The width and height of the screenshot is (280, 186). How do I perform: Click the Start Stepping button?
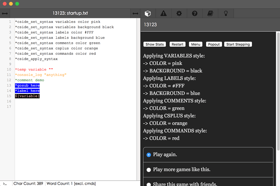pyautogui.click(x=238, y=44)
